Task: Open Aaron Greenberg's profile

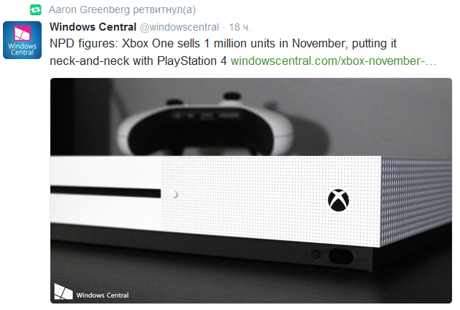Action: (89, 9)
